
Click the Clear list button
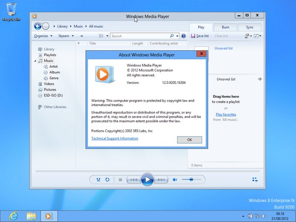(x=221, y=36)
